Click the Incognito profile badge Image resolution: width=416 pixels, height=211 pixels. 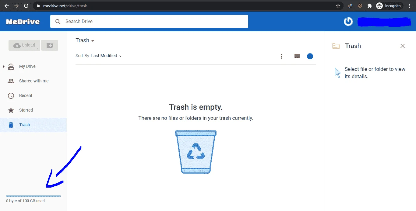390,6
